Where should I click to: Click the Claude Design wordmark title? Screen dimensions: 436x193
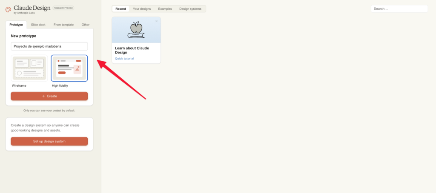[x=32, y=8]
